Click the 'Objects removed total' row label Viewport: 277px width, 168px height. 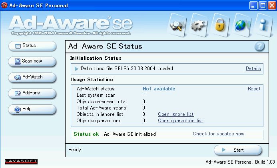tap(102, 102)
